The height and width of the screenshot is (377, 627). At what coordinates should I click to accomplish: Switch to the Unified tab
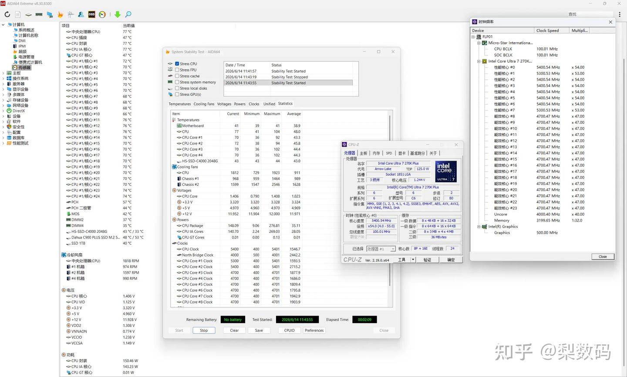click(269, 104)
